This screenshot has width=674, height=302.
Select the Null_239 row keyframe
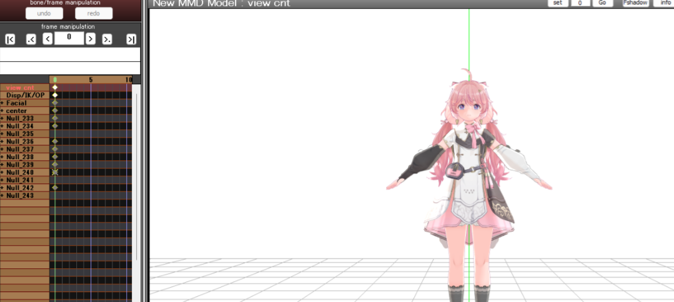[55, 165]
